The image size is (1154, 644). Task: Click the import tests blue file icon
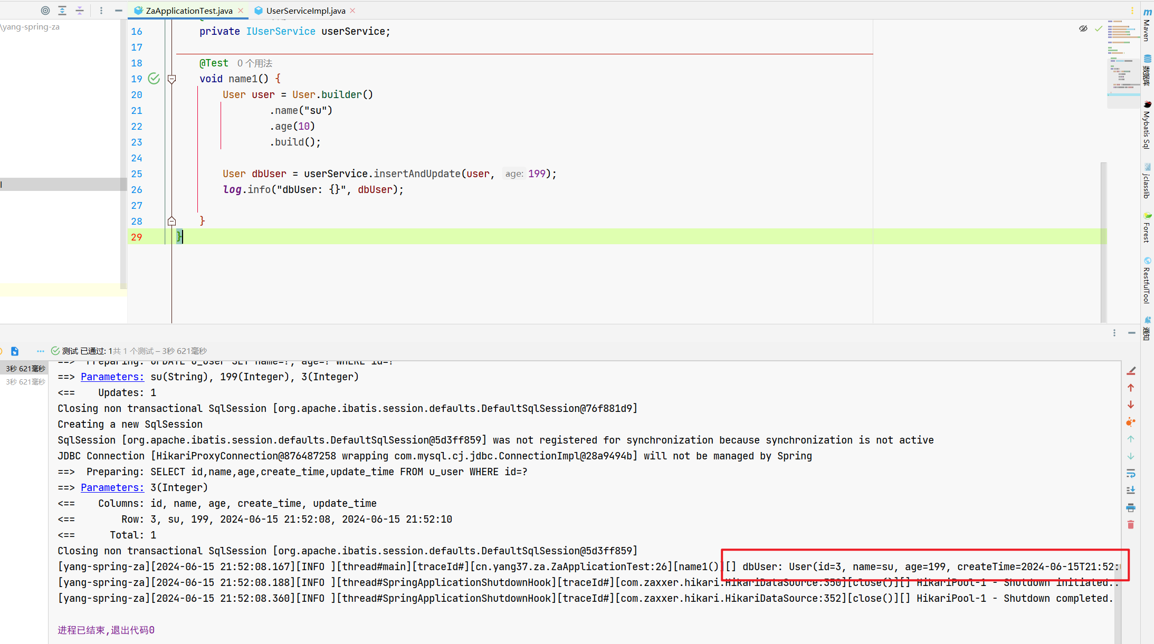tap(15, 351)
